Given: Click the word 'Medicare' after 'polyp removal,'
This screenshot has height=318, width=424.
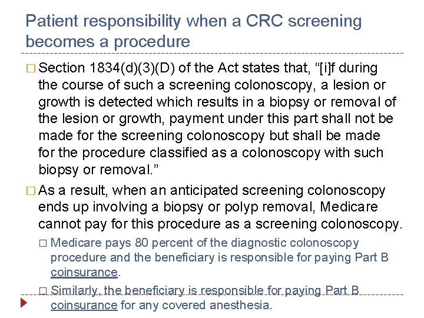Looking at the screenshot, I should [x=349, y=207].
